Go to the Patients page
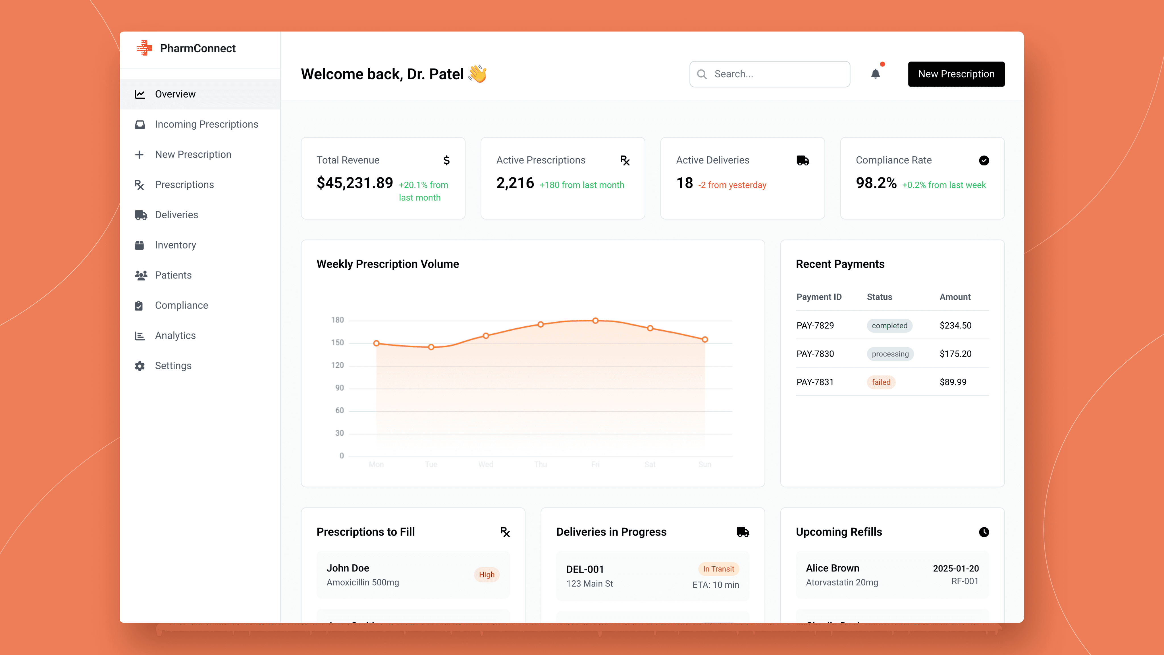Viewport: 1164px width, 655px height. point(200,275)
